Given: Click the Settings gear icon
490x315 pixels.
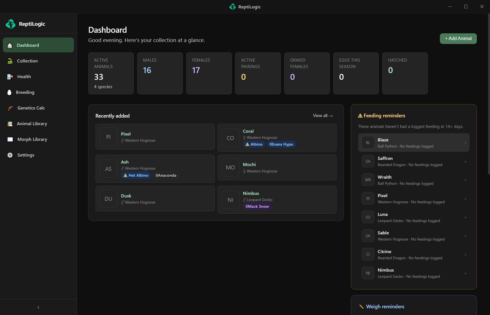Looking at the screenshot, I should (10, 155).
